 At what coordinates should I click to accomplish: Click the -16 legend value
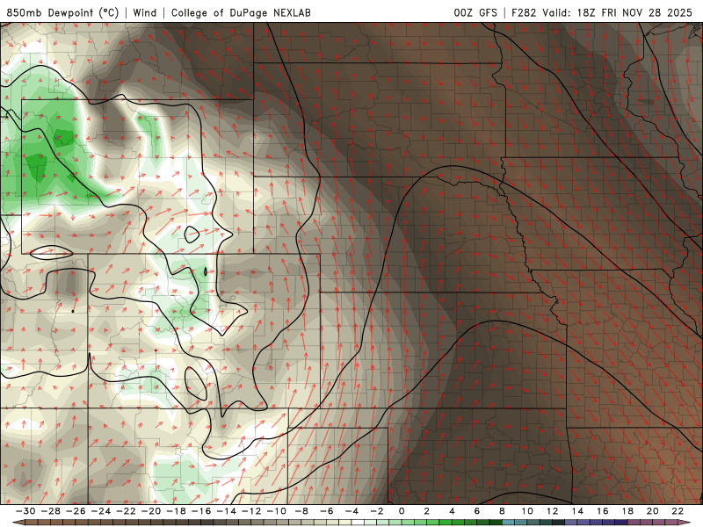click(x=201, y=511)
